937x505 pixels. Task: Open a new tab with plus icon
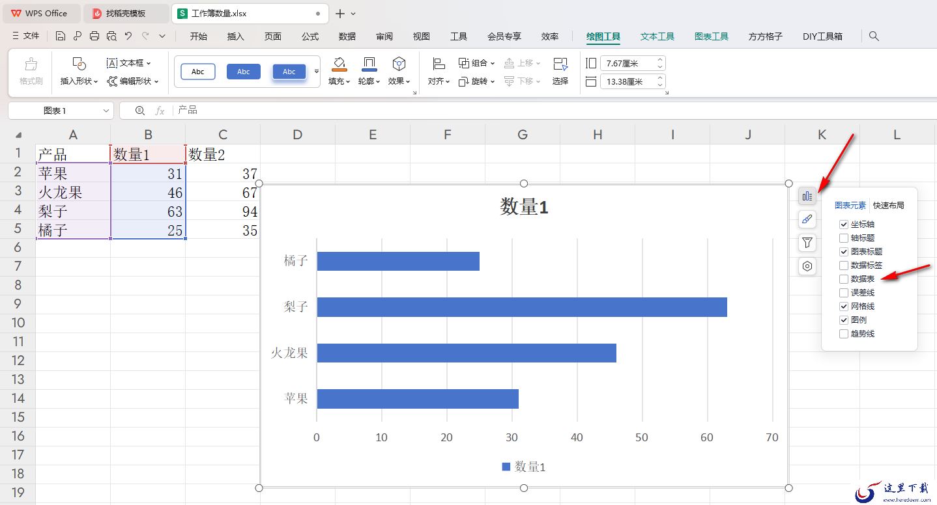340,13
